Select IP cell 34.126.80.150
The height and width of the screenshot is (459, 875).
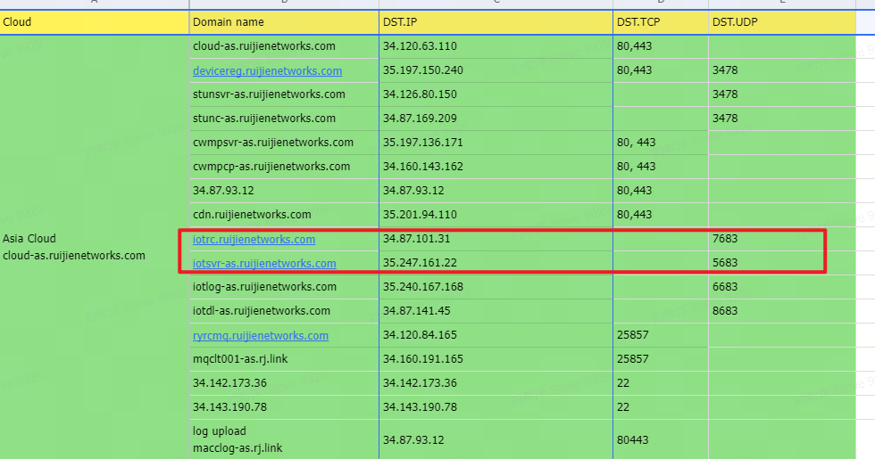coord(496,94)
